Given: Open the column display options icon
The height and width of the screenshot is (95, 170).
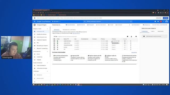Looking at the screenshot, I should point(136,36).
